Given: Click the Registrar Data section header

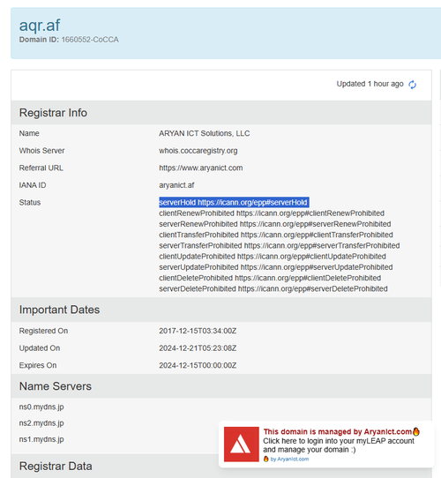Looking at the screenshot, I should pyautogui.click(x=56, y=466).
